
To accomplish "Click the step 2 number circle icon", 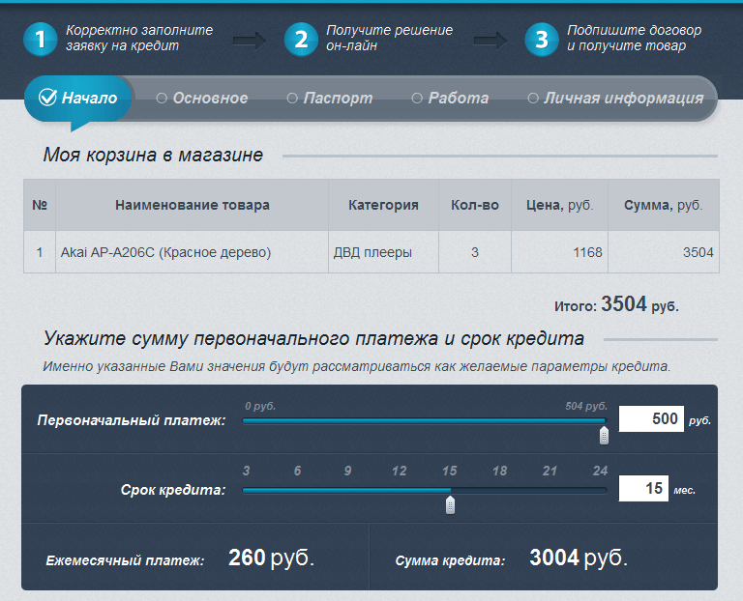I will click(x=301, y=39).
